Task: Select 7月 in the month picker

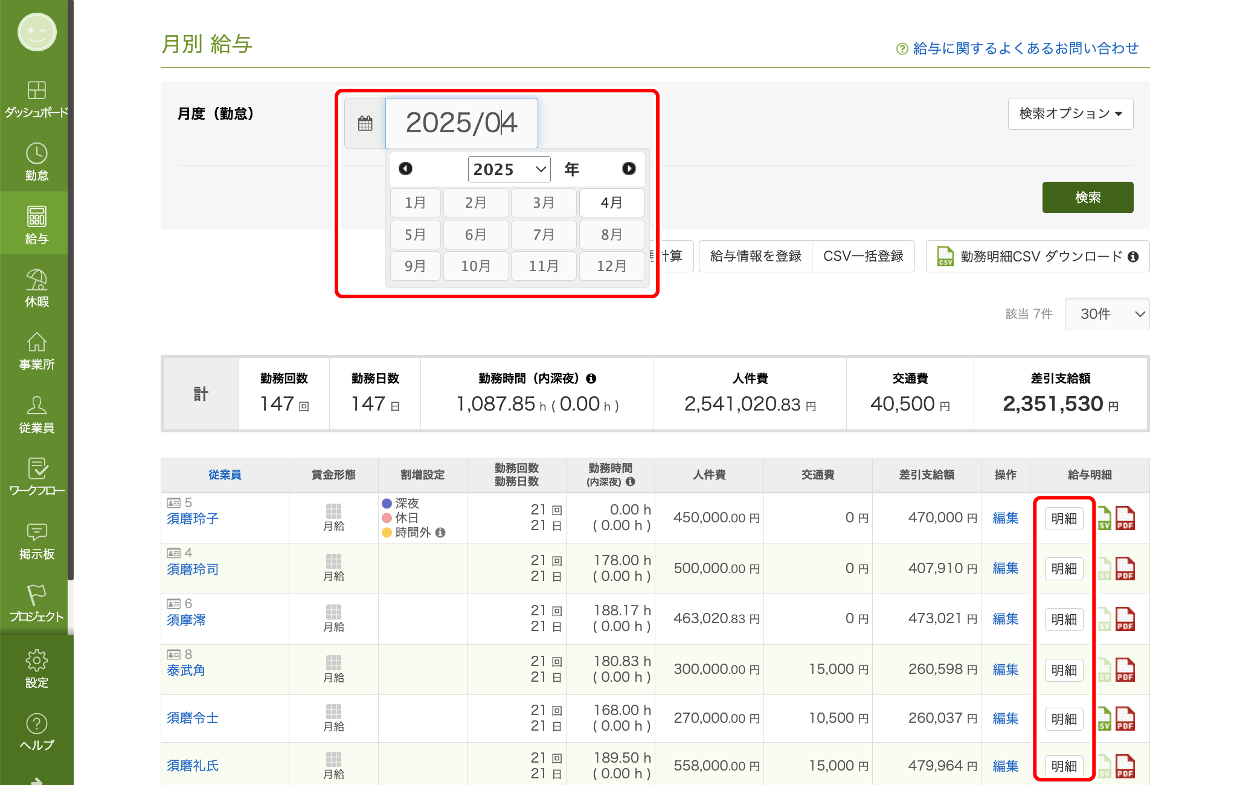Action: pyautogui.click(x=544, y=235)
